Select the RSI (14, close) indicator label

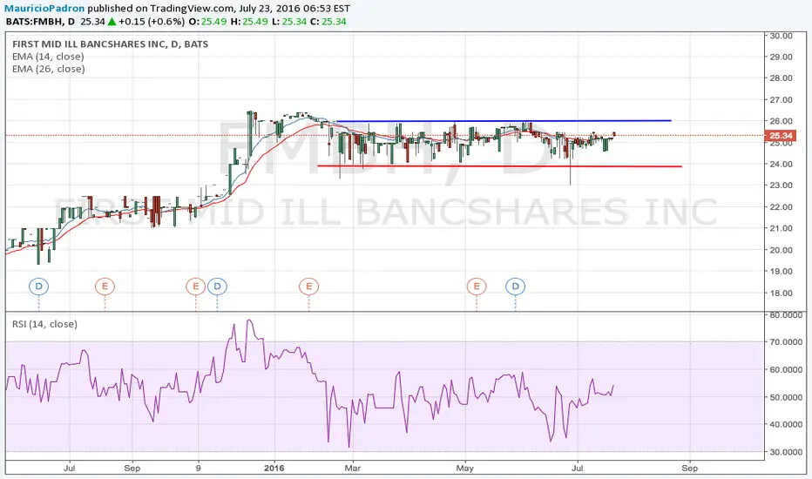click(45, 324)
